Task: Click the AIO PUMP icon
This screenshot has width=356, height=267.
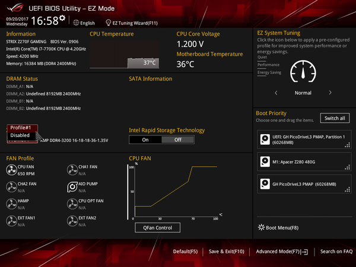Action: pos(72,187)
